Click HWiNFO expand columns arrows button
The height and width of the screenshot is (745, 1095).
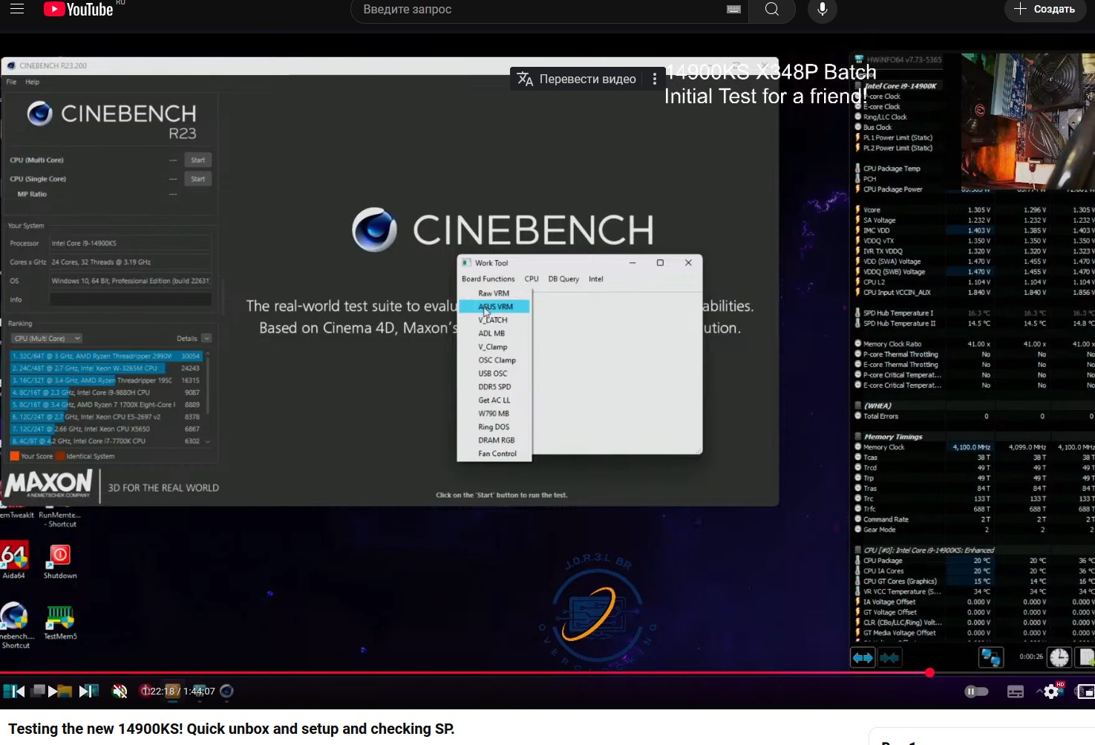[x=863, y=657]
